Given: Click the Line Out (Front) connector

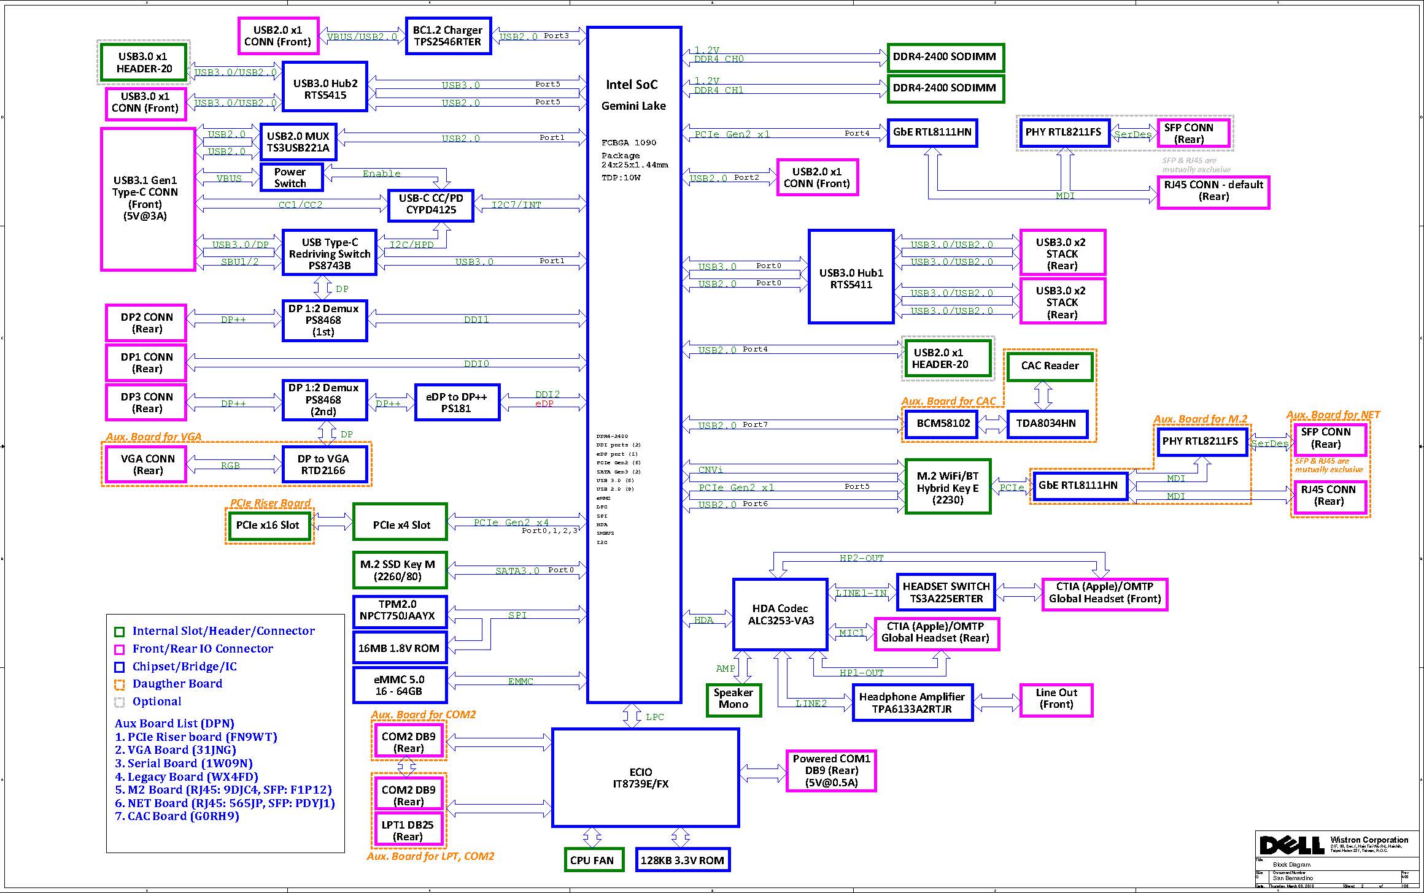Looking at the screenshot, I should pos(1056,699).
